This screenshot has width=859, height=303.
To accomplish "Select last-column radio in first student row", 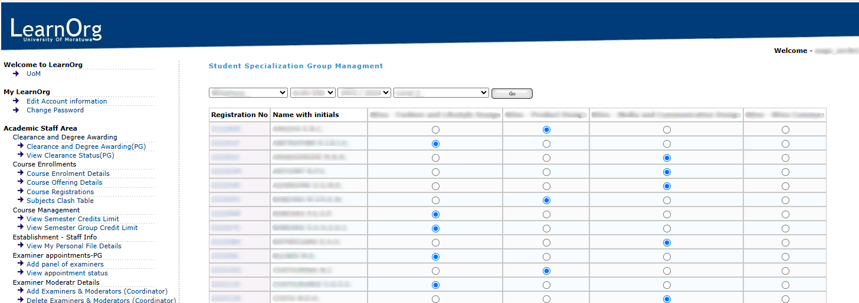I will (785, 129).
